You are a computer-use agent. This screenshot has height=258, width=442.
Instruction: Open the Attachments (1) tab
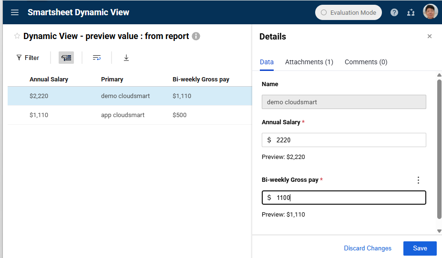coord(309,62)
